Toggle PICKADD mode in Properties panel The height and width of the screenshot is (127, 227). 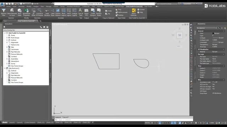point(219,28)
